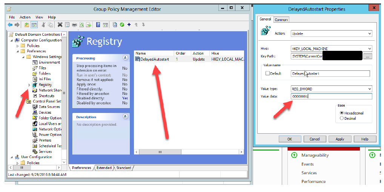
Task: Switch to the Standard tab
Action: pyautogui.click(x=123, y=168)
